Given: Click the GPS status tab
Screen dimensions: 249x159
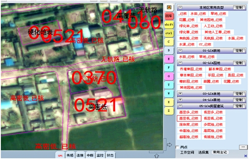Looking at the screenshot, I should tap(60, 156).
